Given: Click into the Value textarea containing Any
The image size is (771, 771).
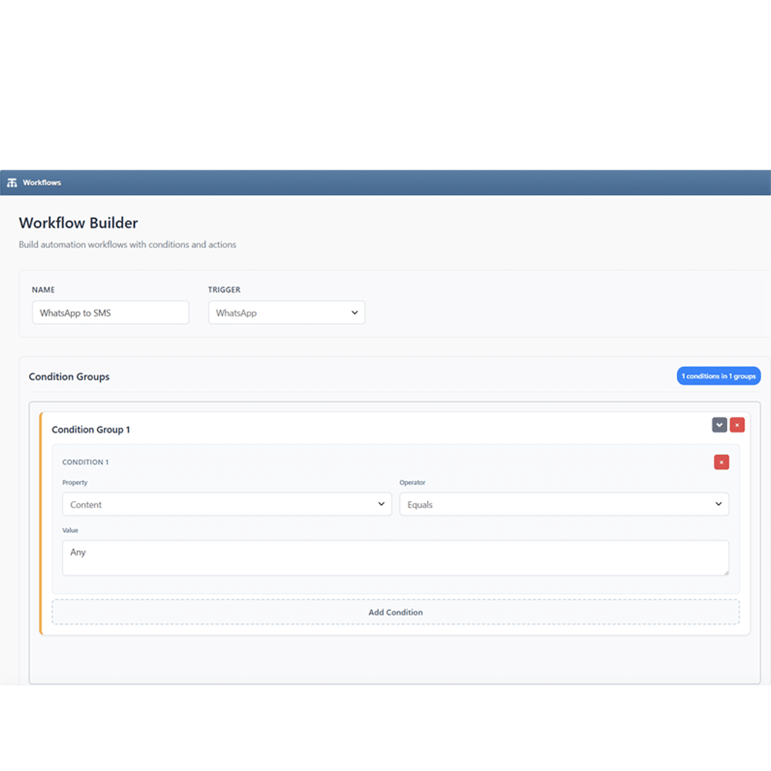Looking at the screenshot, I should (395, 557).
